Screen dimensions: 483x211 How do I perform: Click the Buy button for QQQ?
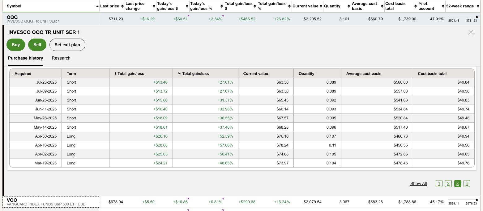(x=16, y=45)
